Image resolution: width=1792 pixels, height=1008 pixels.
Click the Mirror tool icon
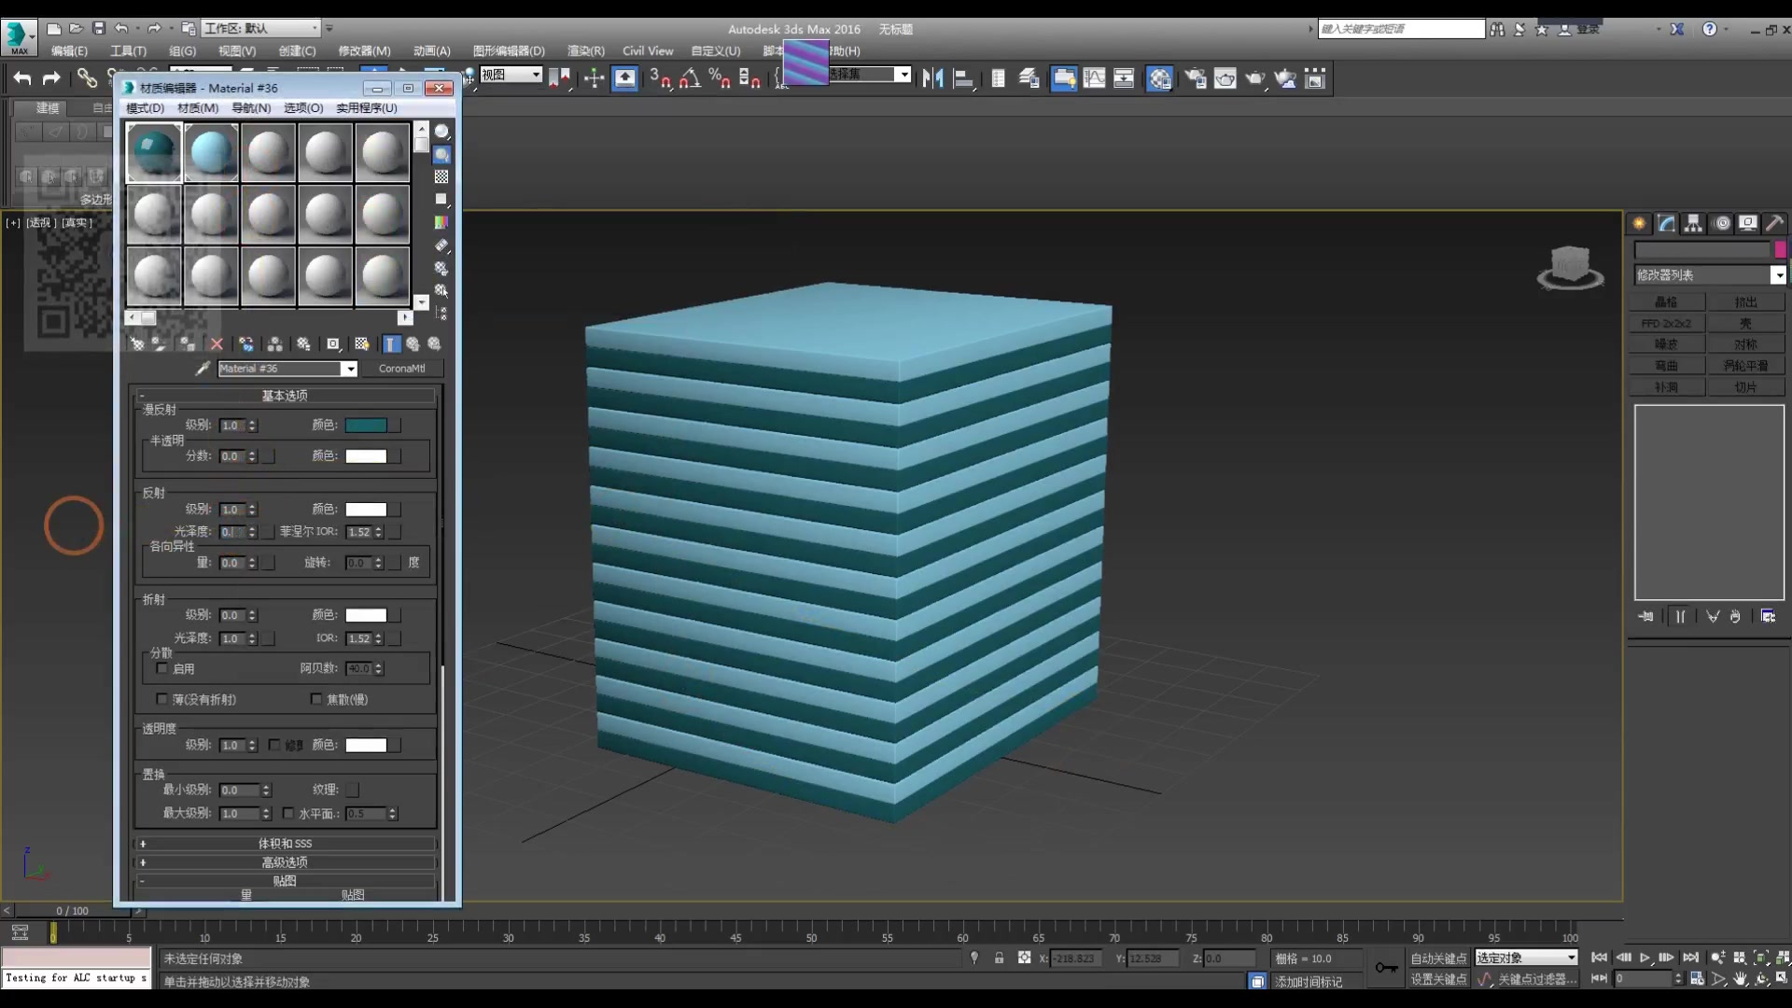coord(931,78)
